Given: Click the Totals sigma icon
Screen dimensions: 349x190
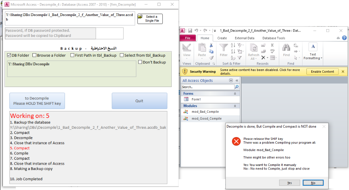Looking at the screenshot, I should click(272, 45).
